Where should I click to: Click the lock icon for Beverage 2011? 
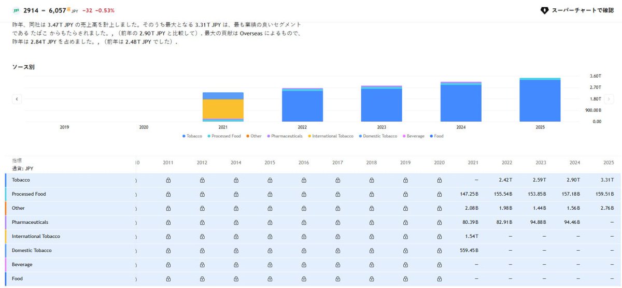[x=168, y=265]
